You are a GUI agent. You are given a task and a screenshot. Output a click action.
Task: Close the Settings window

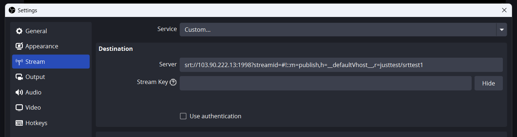(504, 10)
